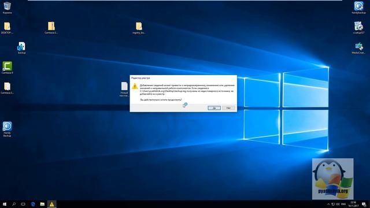Select the backup registry file icon
This screenshot has height=208, width=370.
pyautogui.click(x=21, y=48)
